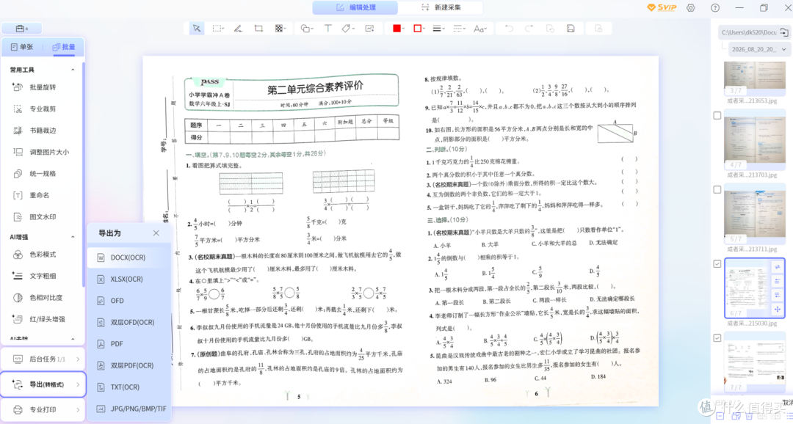Click 批量旋转 batch rotate

tap(43, 87)
